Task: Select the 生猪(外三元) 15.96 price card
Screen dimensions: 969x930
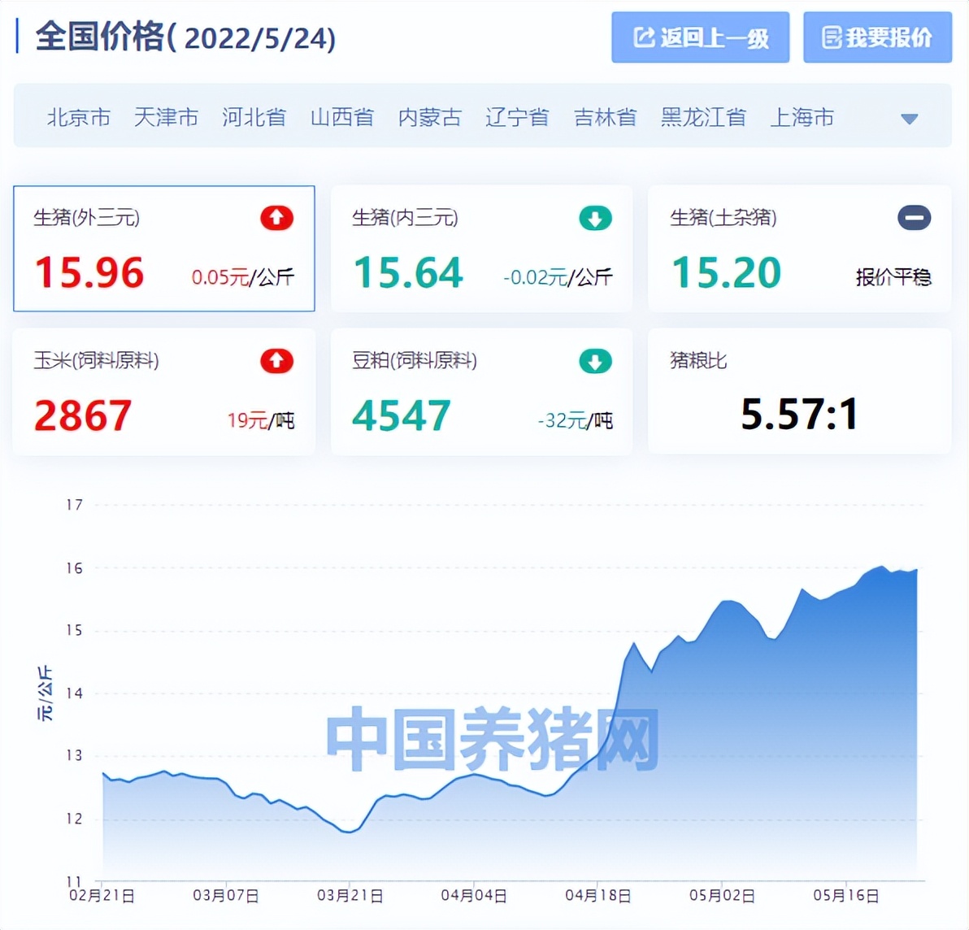Action: [164, 249]
